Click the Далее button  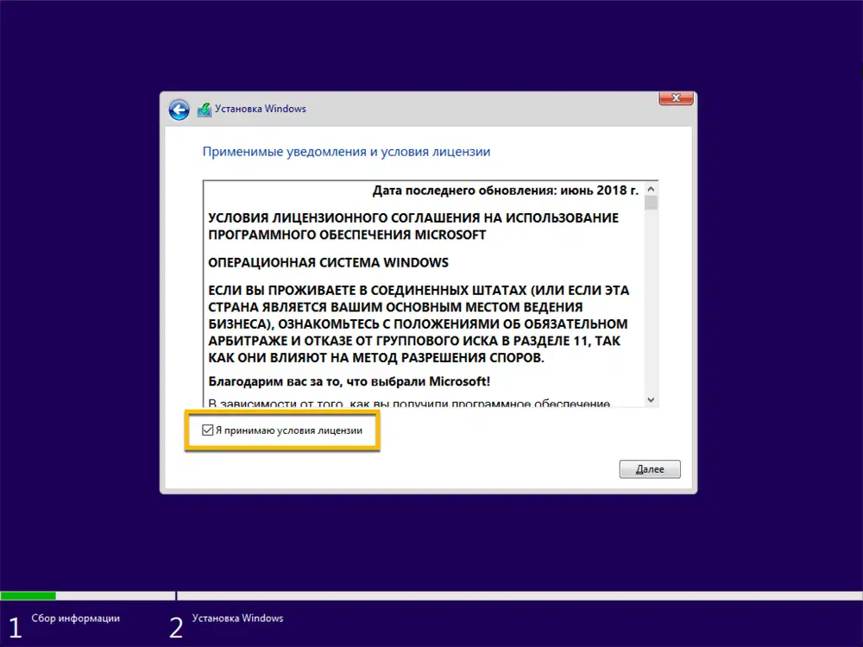pos(650,469)
